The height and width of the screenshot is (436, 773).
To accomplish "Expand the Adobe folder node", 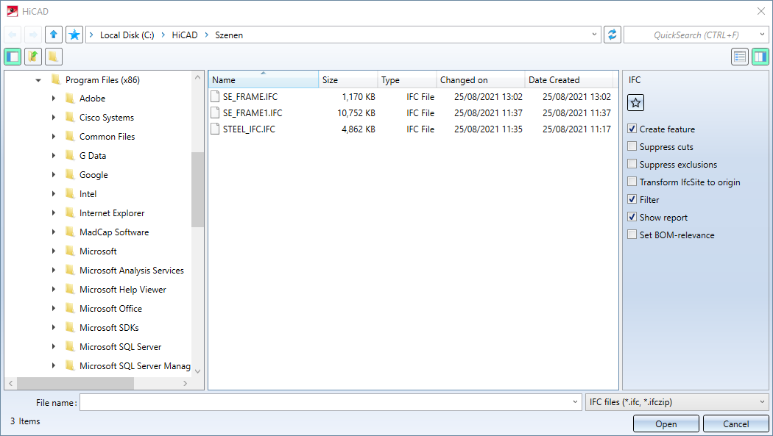I will pos(54,99).
